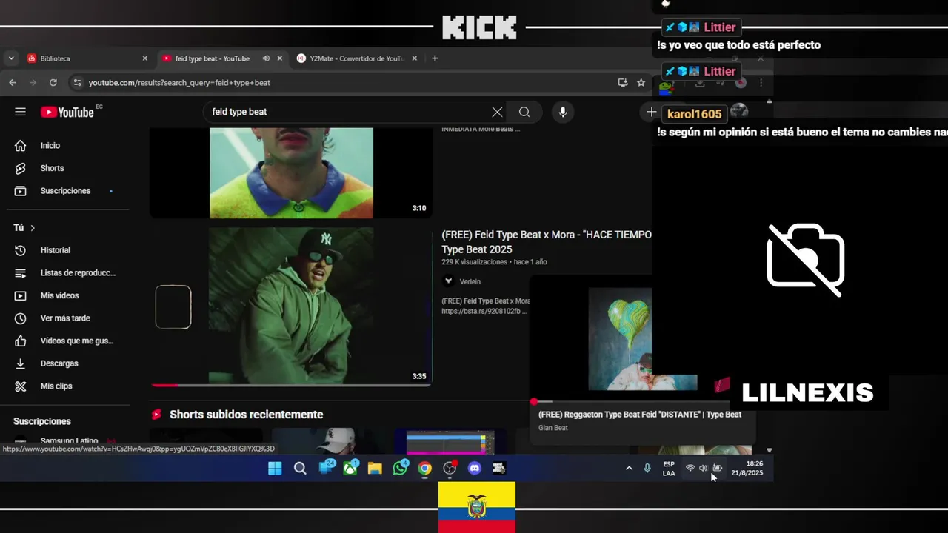948x533 pixels.
Task: Bookmark the page with the star icon
Action: pyautogui.click(x=641, y=83)
